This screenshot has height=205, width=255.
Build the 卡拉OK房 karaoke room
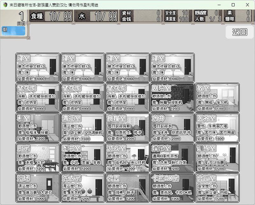click(171, 189)
